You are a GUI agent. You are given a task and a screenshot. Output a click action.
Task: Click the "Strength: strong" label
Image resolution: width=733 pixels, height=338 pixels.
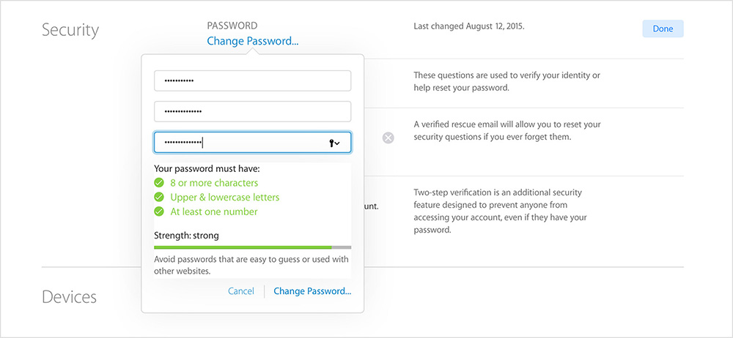pyautogui.click(x=186, y=236)
